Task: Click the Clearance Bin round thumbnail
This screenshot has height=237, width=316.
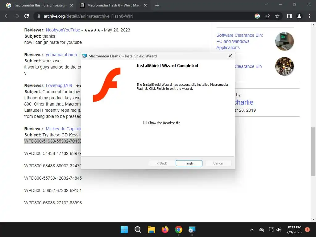Action: pyautogui.click(x=284, y=66)
